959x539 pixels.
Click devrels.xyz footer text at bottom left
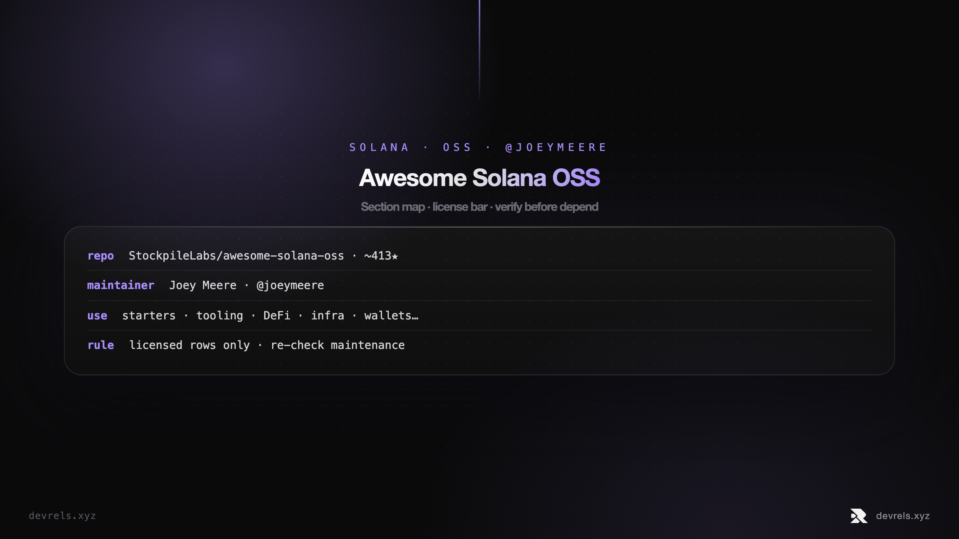[62, 516]
